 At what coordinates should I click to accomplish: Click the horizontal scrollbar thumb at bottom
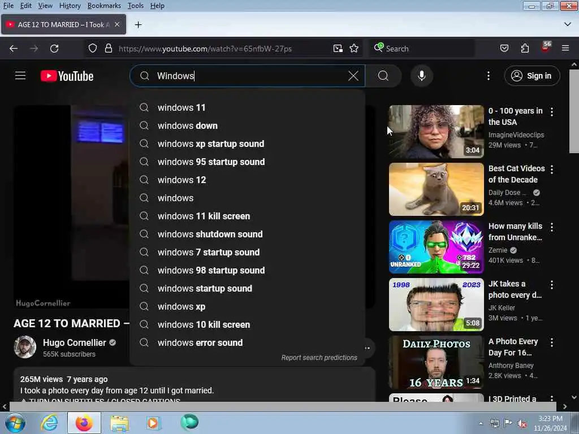283,407
